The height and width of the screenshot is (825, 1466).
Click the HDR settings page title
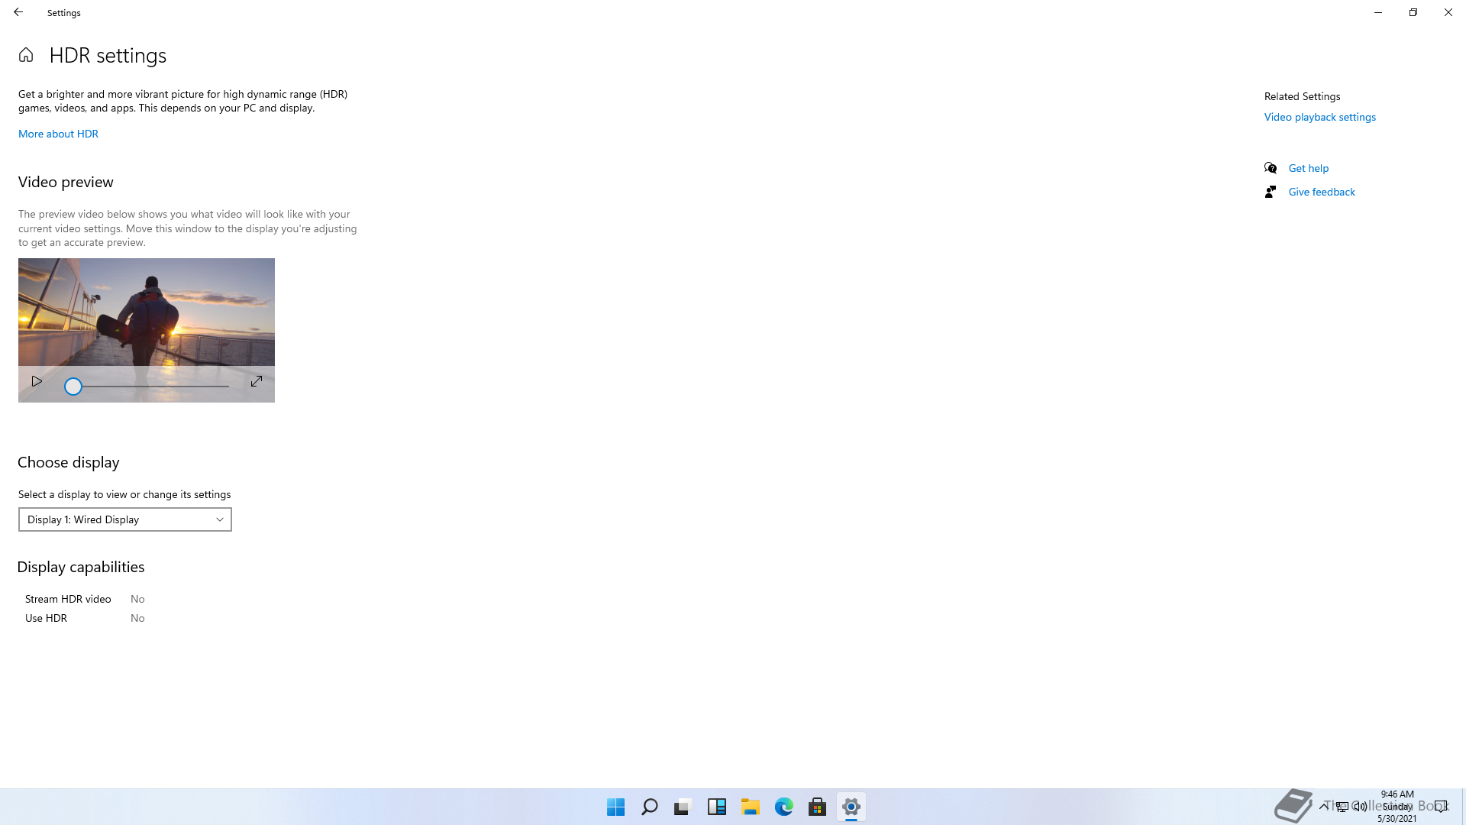click(x=108, y=56)
